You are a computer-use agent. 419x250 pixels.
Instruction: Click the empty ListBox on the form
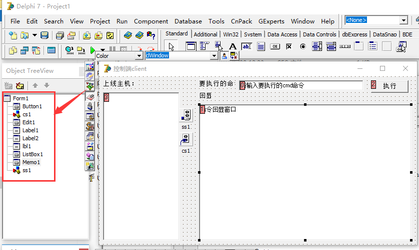(x=141, y=166)
